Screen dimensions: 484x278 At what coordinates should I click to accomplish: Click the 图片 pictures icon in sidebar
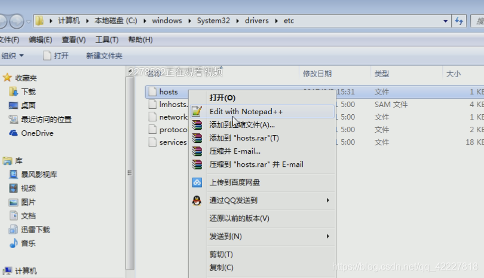point(13,202)
